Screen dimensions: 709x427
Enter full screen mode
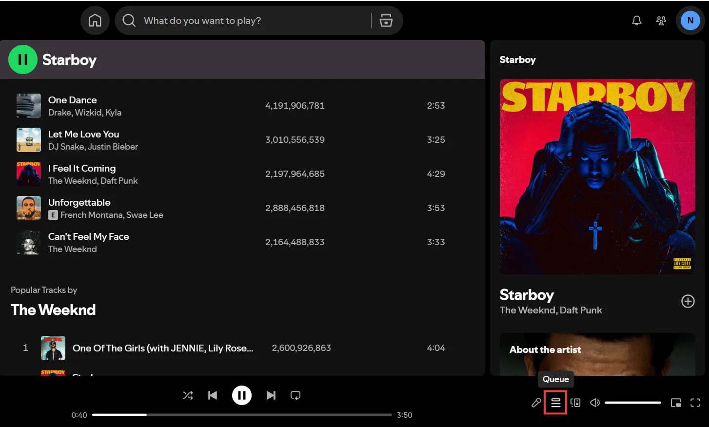(695, 403)
